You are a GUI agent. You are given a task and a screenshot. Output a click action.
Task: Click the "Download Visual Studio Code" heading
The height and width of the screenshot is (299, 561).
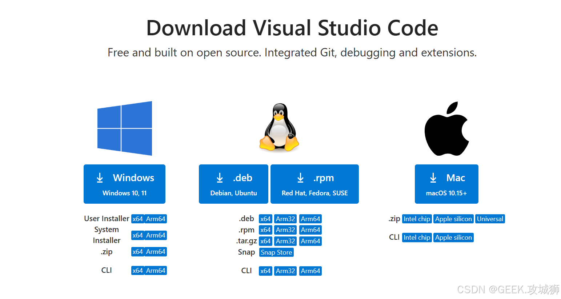click(x=292, y=28)
